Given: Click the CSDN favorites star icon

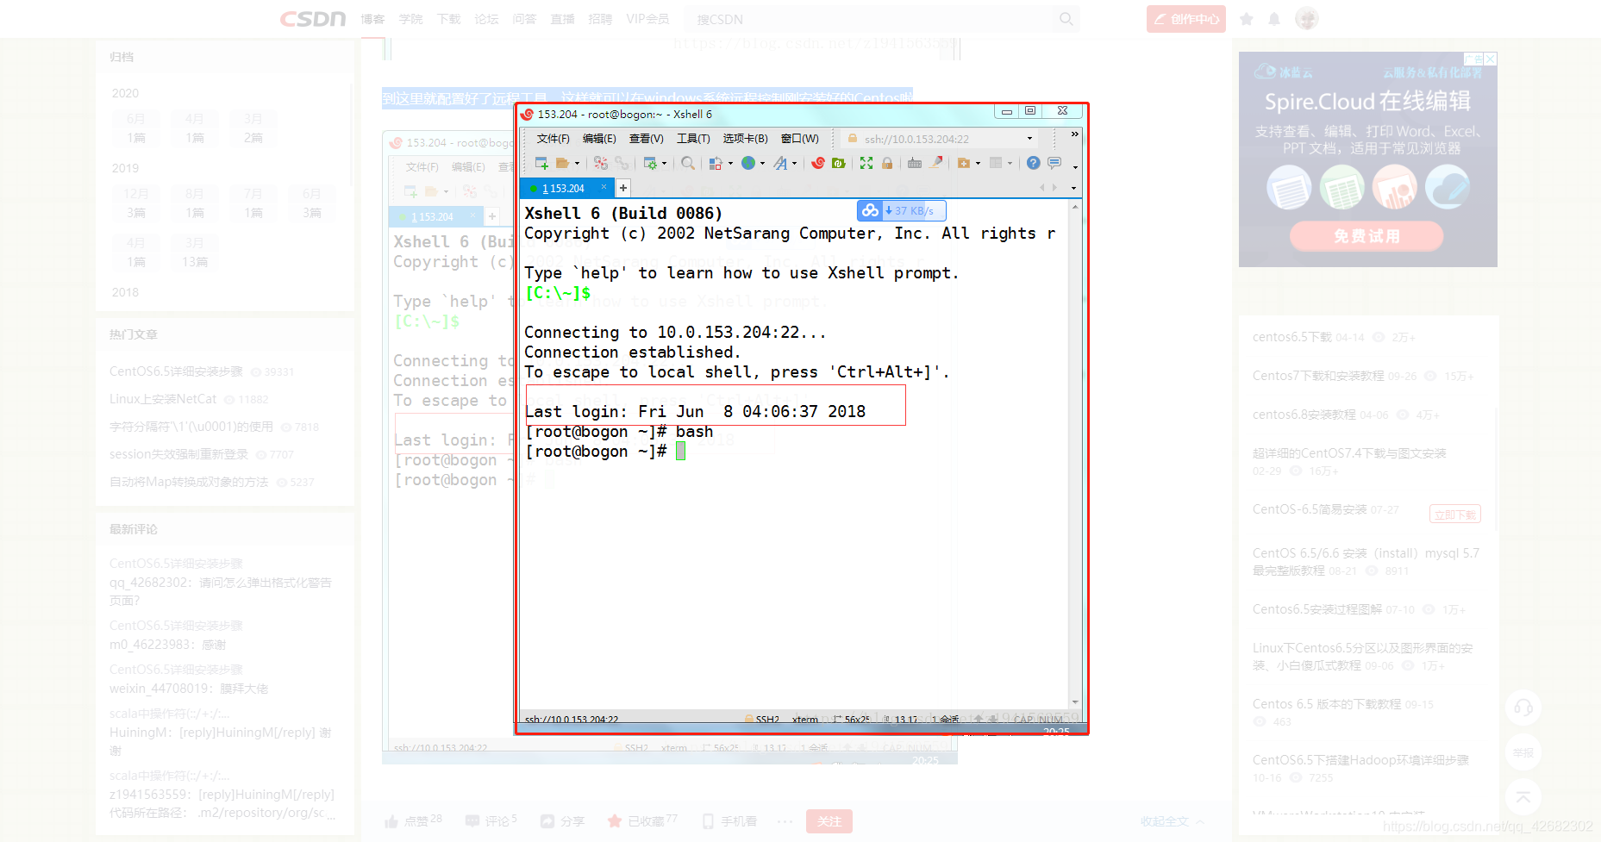Looking at the screenshot, I should (x=1246, y=19).
